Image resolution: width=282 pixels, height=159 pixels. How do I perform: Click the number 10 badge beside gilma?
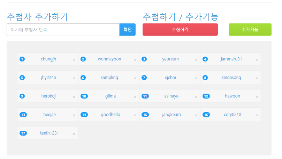pos(84,96)
